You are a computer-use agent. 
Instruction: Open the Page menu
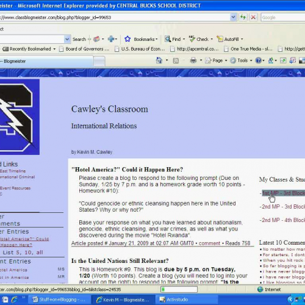pos(216,60)
